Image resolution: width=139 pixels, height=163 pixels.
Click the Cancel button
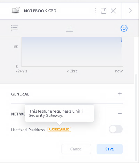pos(76,149)
